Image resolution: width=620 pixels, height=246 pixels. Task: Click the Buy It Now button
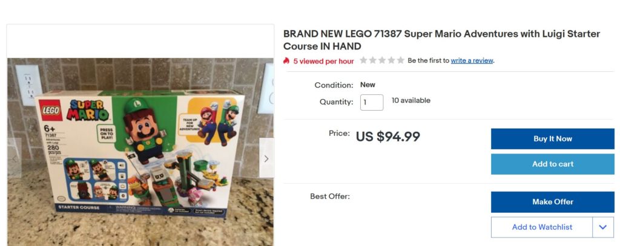point(552,138)
